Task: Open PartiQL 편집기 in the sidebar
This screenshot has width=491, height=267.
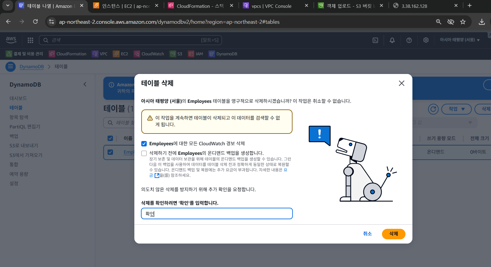Action: 25,127
